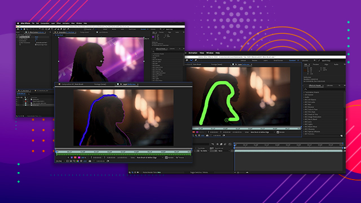Choose the Small Screen workspace in the right window
This screenshot has height=203, width=361.
click(x=278, y=60)
